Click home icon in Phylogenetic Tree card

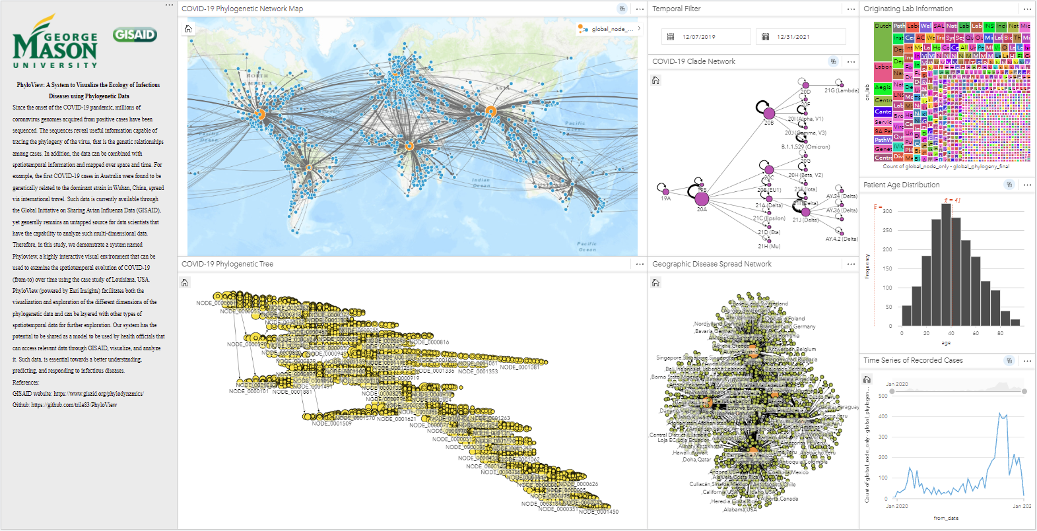[185, 283]
